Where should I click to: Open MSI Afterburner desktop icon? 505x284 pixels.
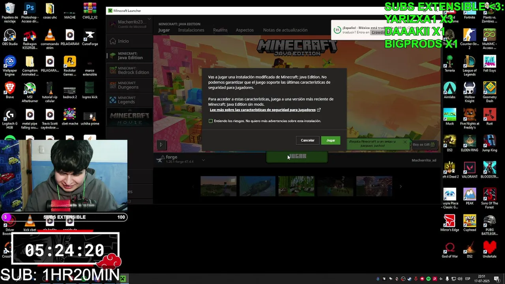tap(30, 92)
